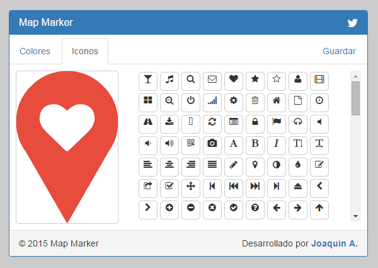
Task: Select the filter funnel icon
Action: (148, 81)
